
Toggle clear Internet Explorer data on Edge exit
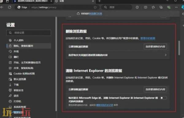pyautogui.click(x=163, y=98)
